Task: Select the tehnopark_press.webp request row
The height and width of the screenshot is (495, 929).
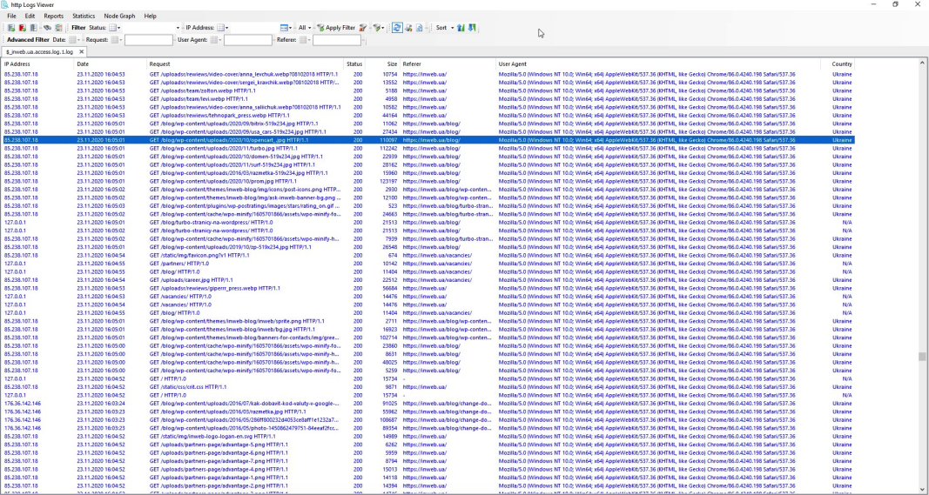Action: point(427,116)
